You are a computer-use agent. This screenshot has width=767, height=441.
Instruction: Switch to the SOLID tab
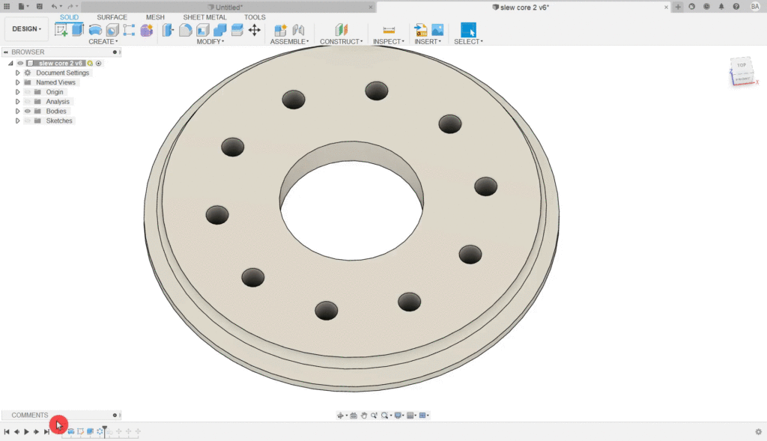(69, 17)
